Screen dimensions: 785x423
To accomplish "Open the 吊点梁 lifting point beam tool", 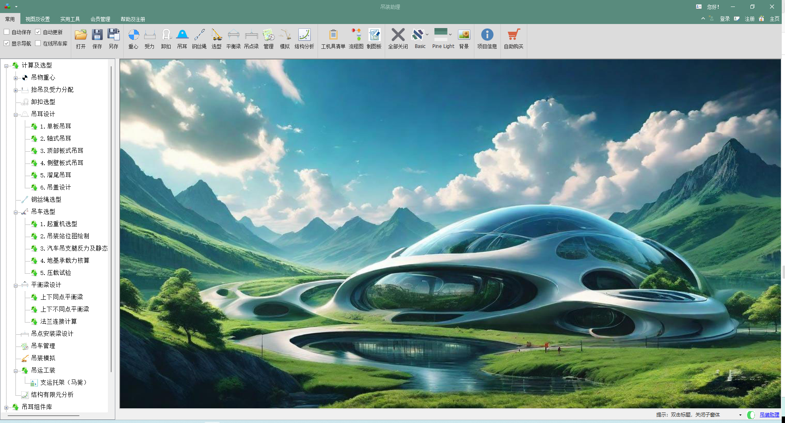I will coord(251,39).
